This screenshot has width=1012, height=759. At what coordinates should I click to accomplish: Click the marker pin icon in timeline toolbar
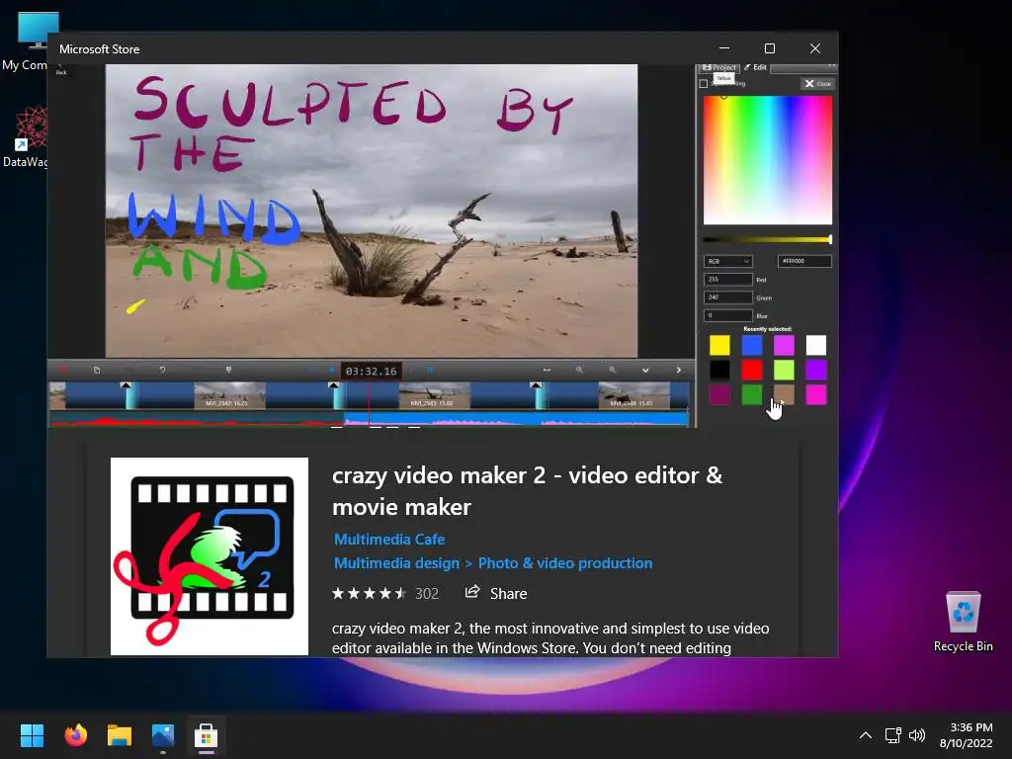pyautogui.click(x=228, y=370)
